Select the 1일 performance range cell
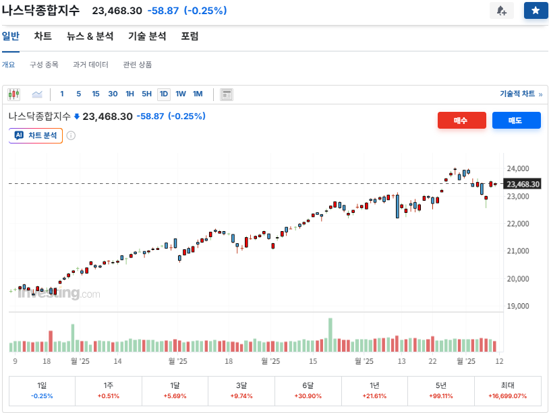Viewport: 549px width, 413px height. tap(42, 391)
